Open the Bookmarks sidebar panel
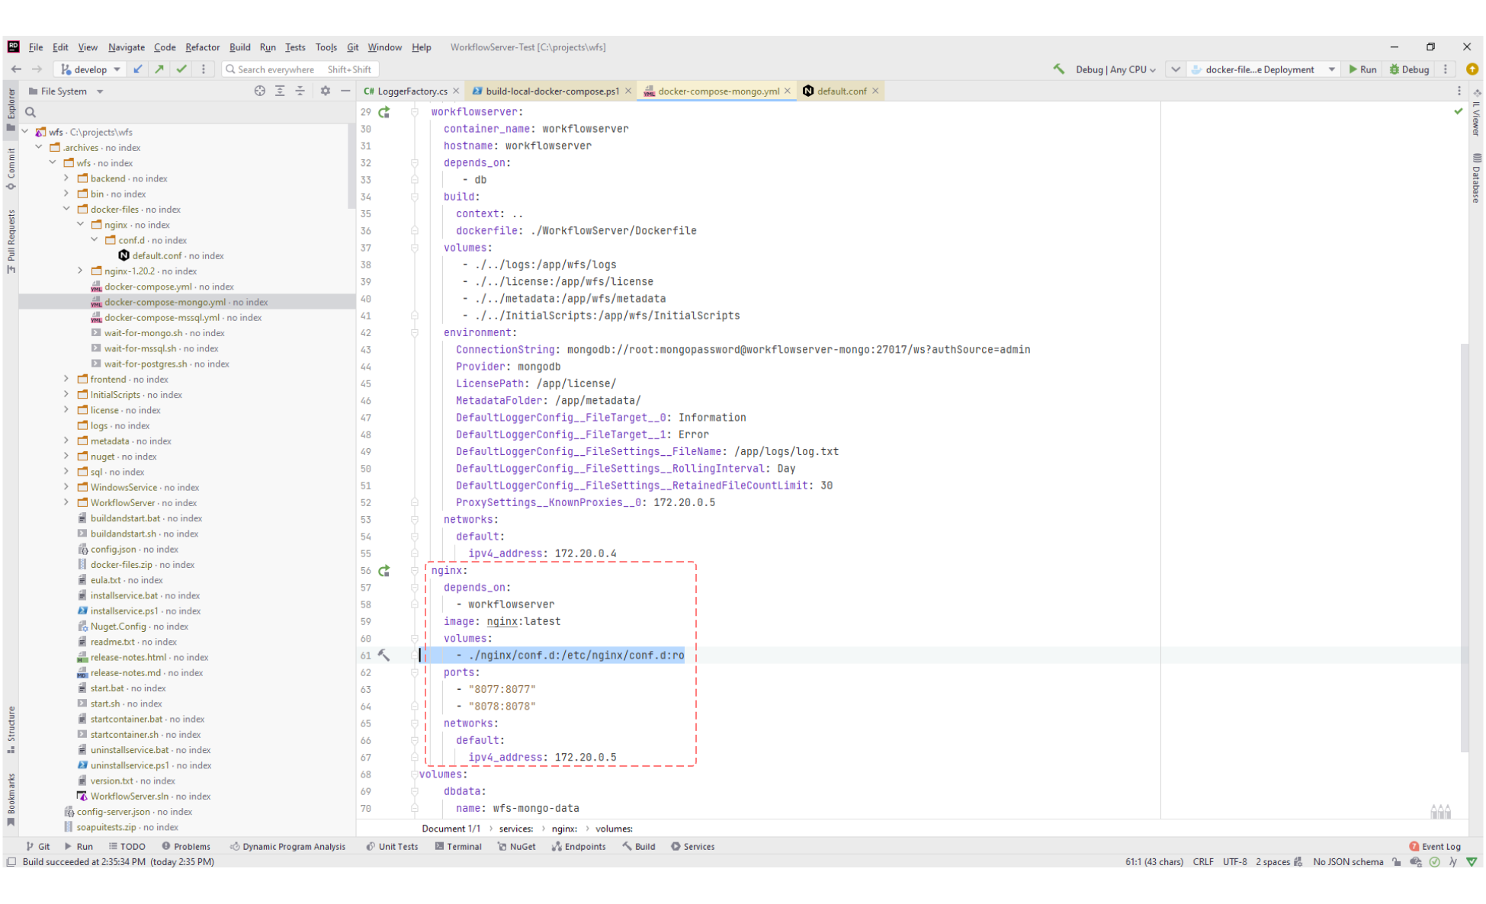 [x=11, y=800]
